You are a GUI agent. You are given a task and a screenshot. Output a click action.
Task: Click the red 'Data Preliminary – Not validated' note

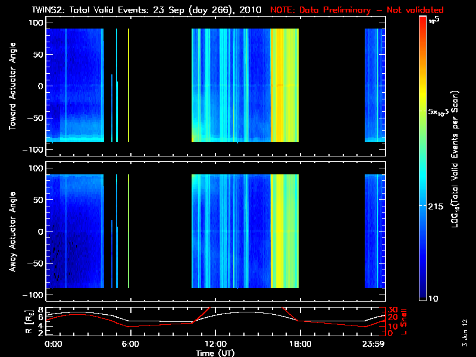coord(357,10)
